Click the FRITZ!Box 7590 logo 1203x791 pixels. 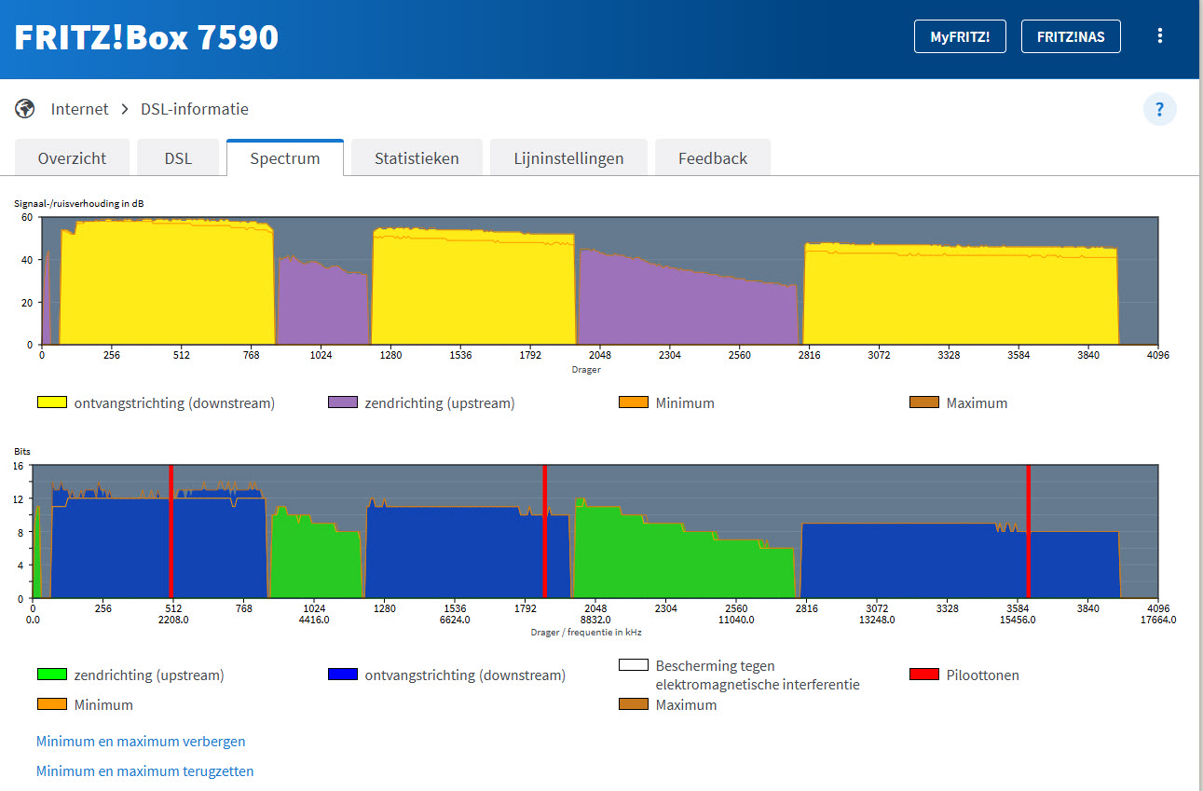point(146,37)
